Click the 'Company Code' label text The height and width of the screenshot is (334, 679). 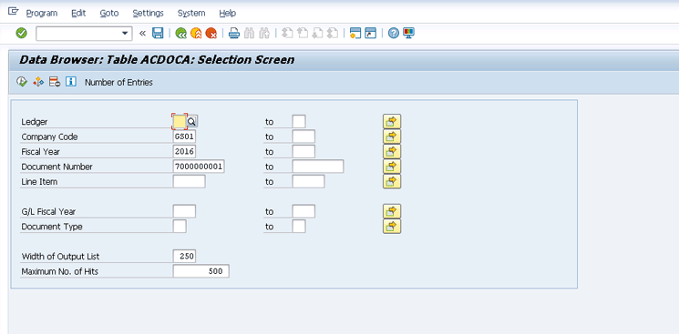(x=49, y=137)
